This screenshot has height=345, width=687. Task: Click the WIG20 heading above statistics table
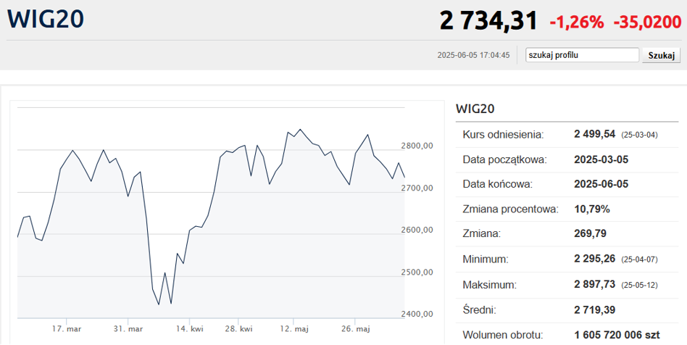tap(475, 109)
